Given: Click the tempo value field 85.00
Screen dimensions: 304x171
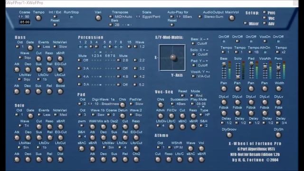Looking at the screenshot, I should tap(25, 22).
